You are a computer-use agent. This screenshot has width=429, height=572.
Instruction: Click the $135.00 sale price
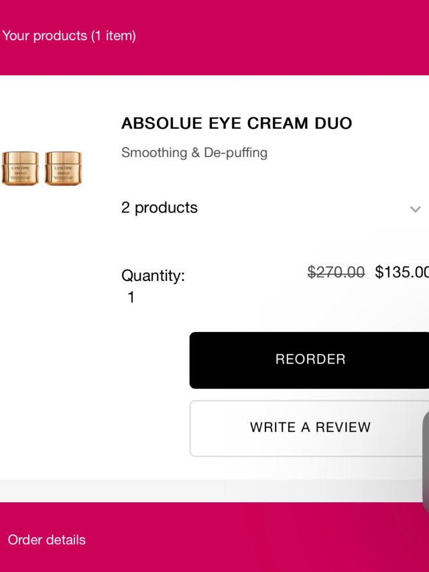coord(402,272)
